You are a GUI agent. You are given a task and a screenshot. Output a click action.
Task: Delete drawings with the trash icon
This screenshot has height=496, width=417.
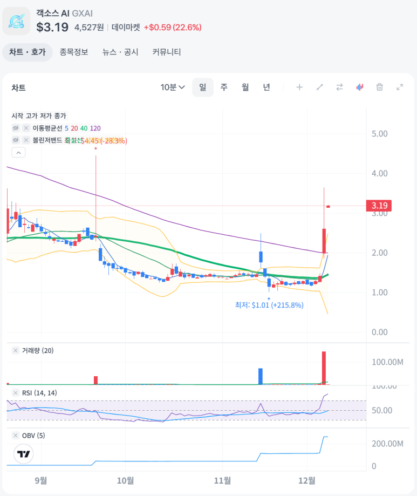point(380,87)
